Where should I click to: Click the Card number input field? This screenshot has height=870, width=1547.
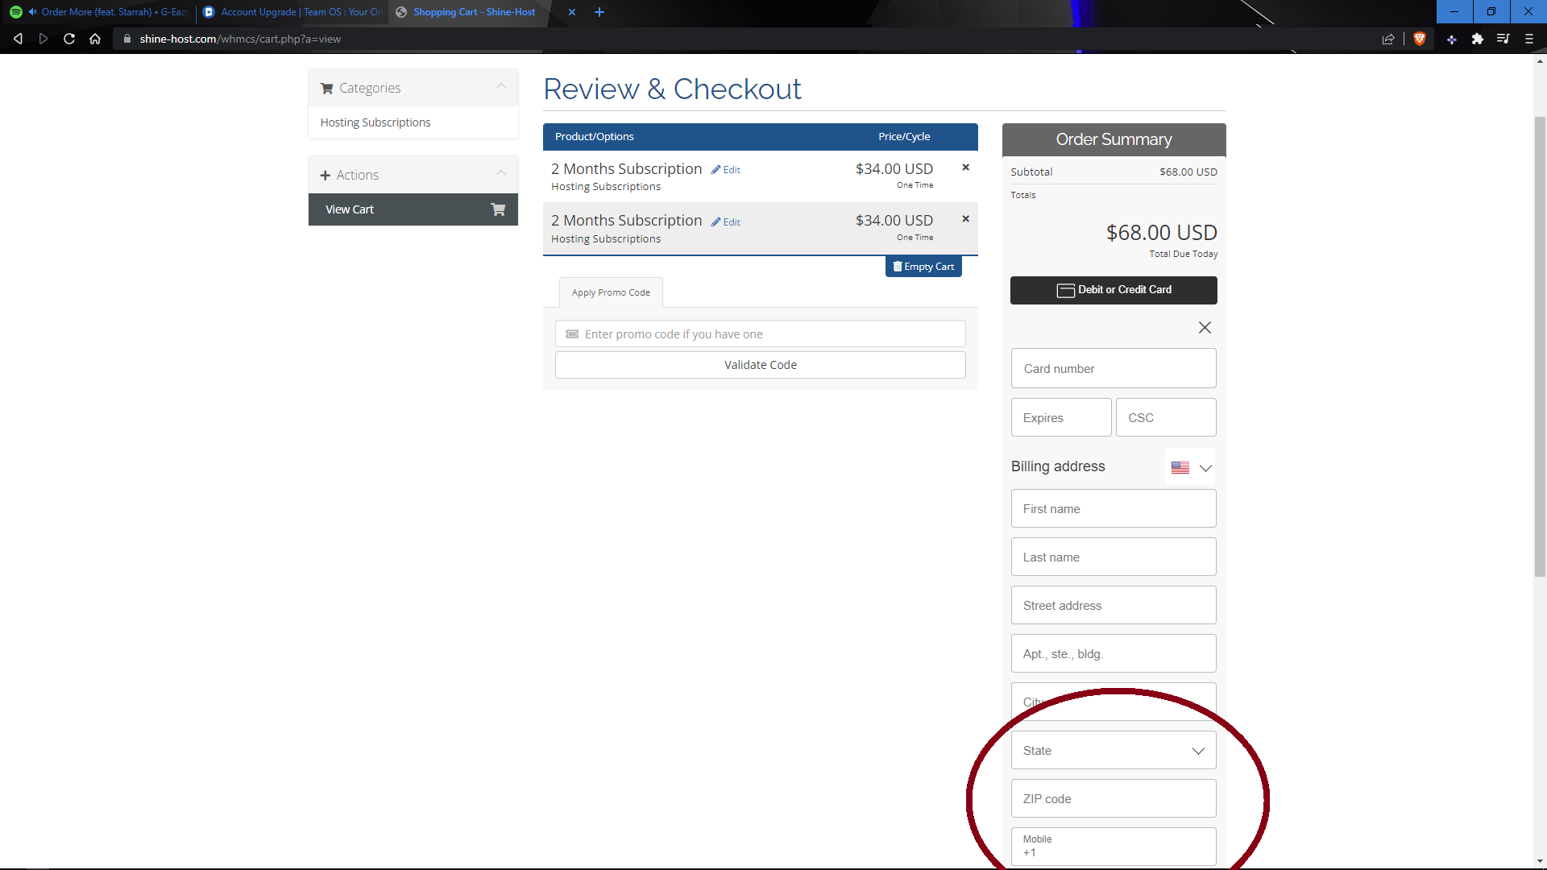[x=1114, y=368]
